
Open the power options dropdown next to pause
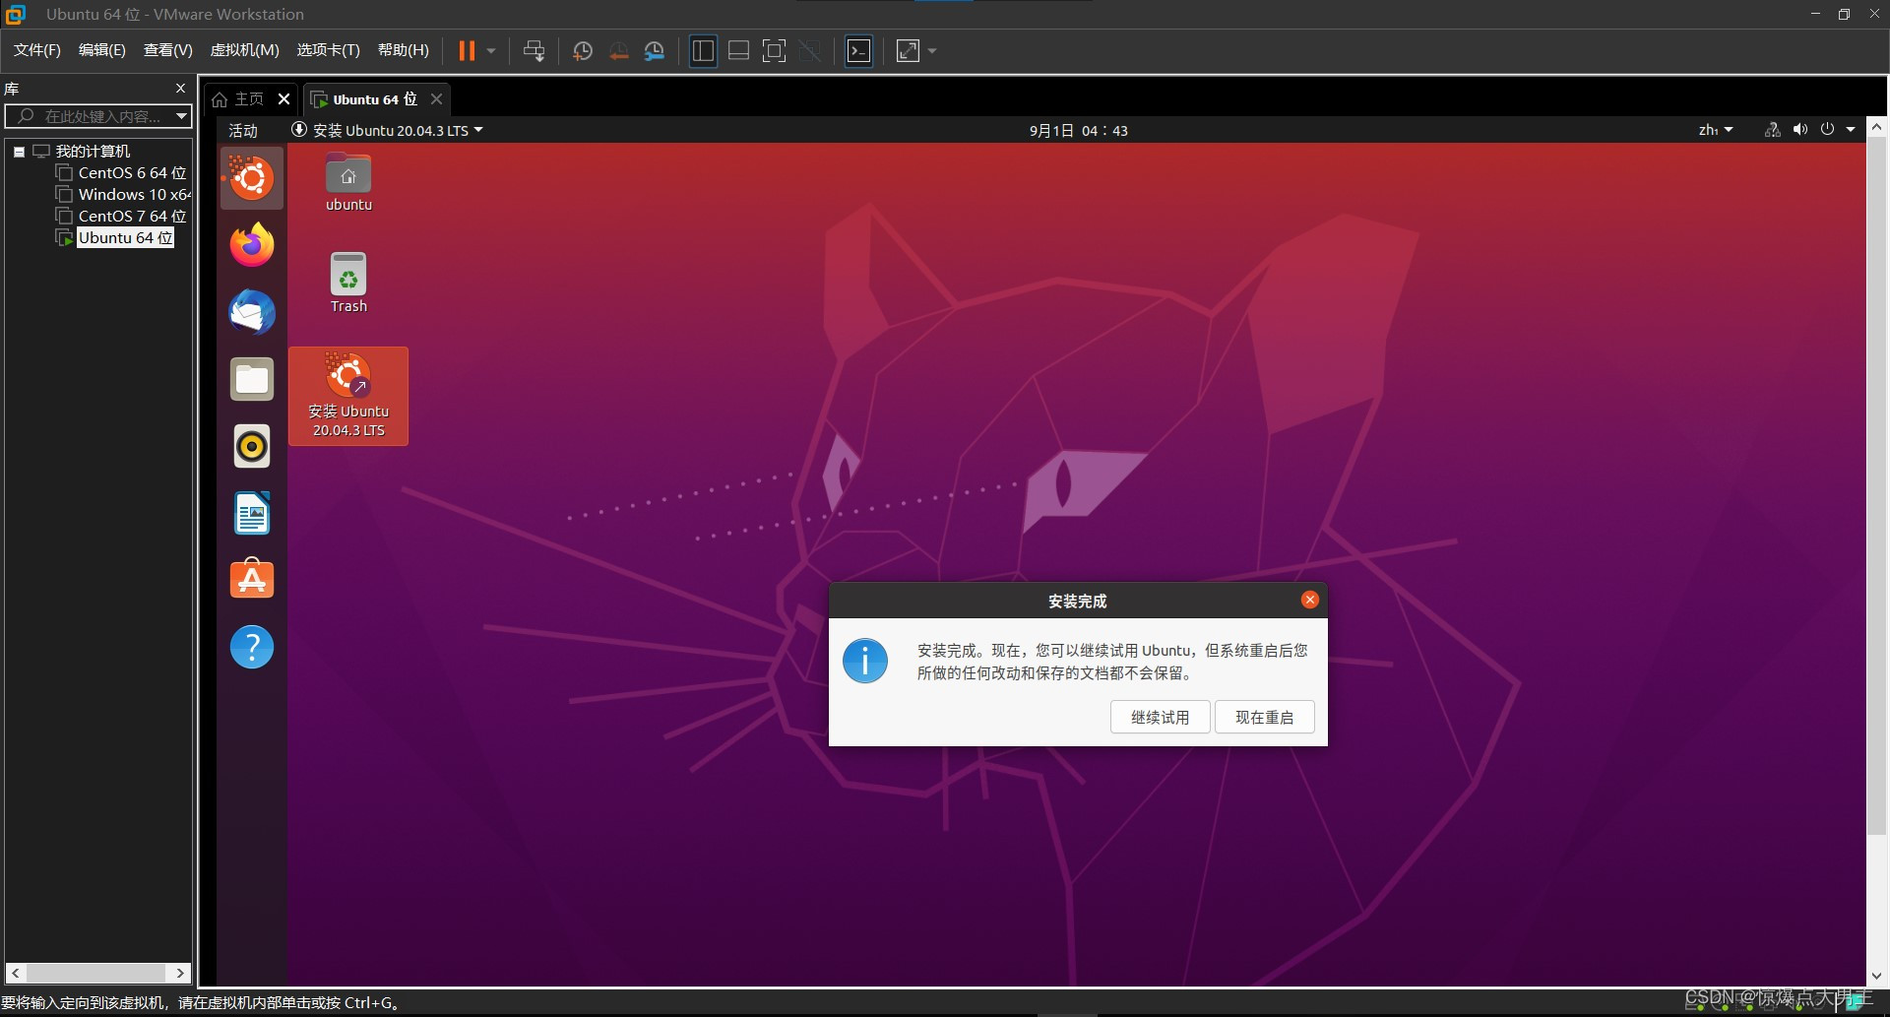pyautogui.click(x=491, y=51)
